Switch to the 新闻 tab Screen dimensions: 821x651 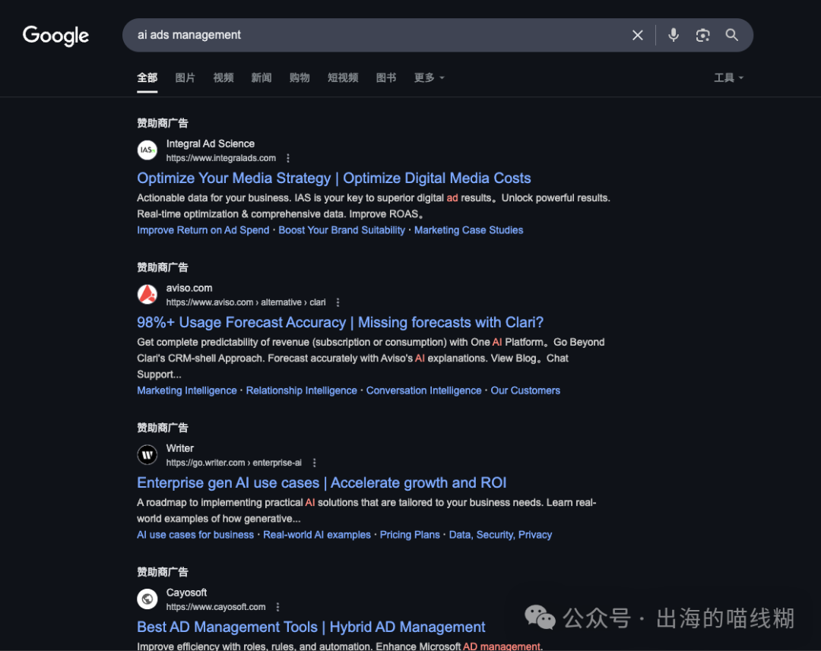pos(262,77)
